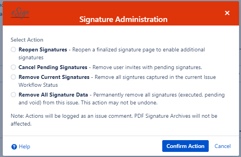Pick the Remove Current Signatures radio button
241x157 pixels.
click(x=14, y=77)
